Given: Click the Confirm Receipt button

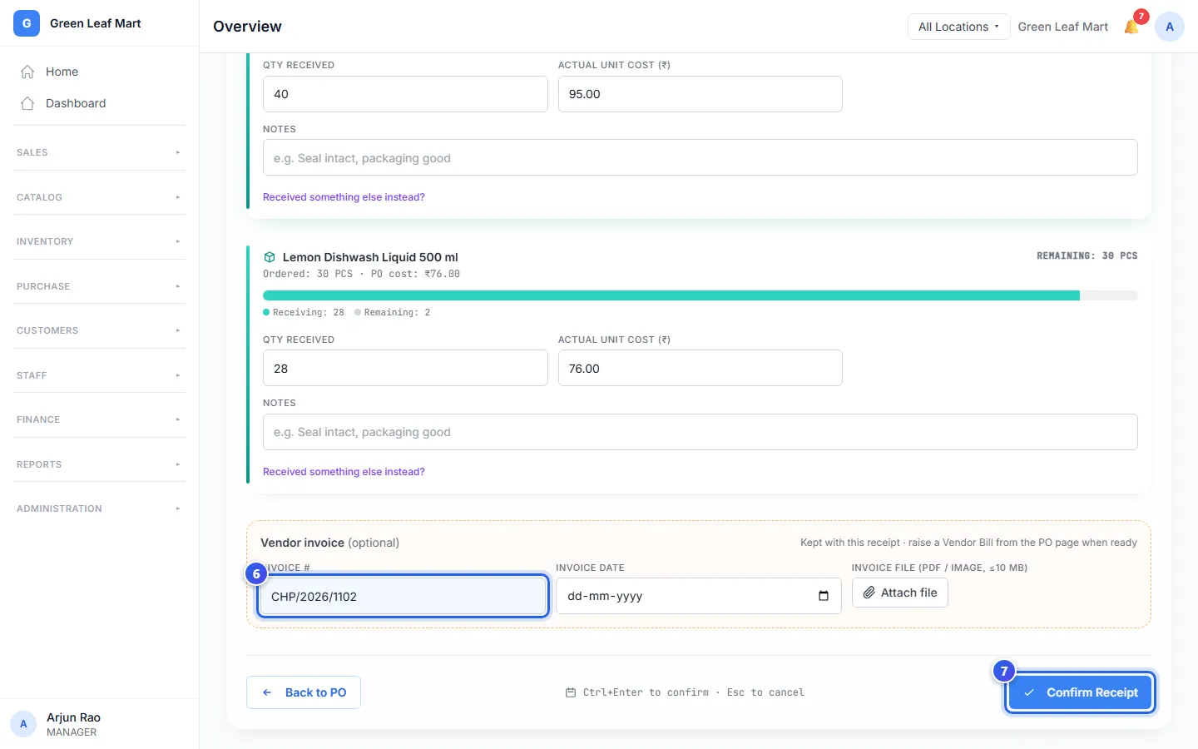Looking at the screenshot, I should tap(1080, 692).
